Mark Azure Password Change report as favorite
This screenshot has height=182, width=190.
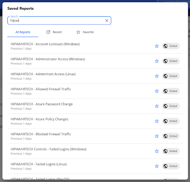click(x=157, y=106)
